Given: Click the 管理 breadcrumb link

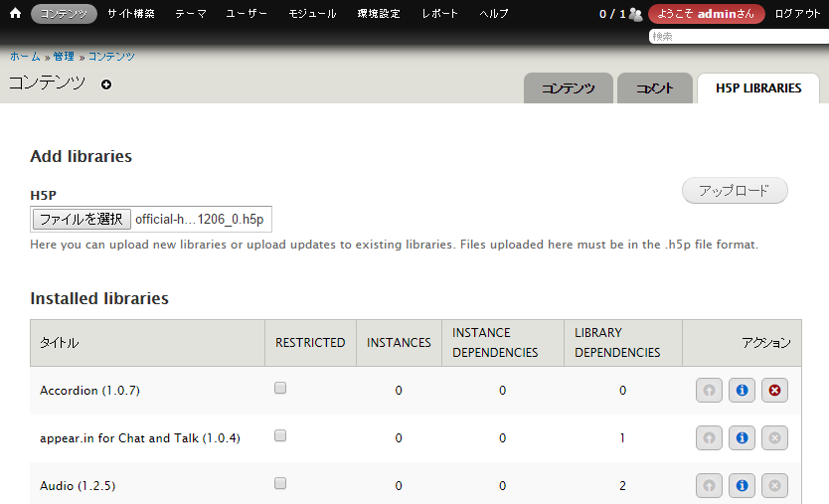Looking at the screenshot, I should tap(64, 56).
